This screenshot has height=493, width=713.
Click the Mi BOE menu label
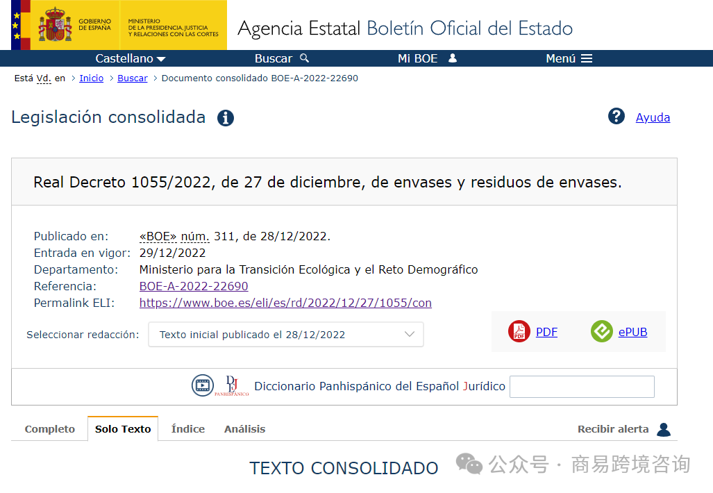[417, 58]
